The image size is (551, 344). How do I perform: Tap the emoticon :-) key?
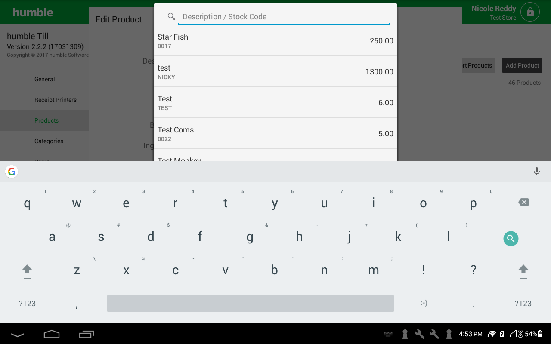pyautogui.click(x=424, y=303)
